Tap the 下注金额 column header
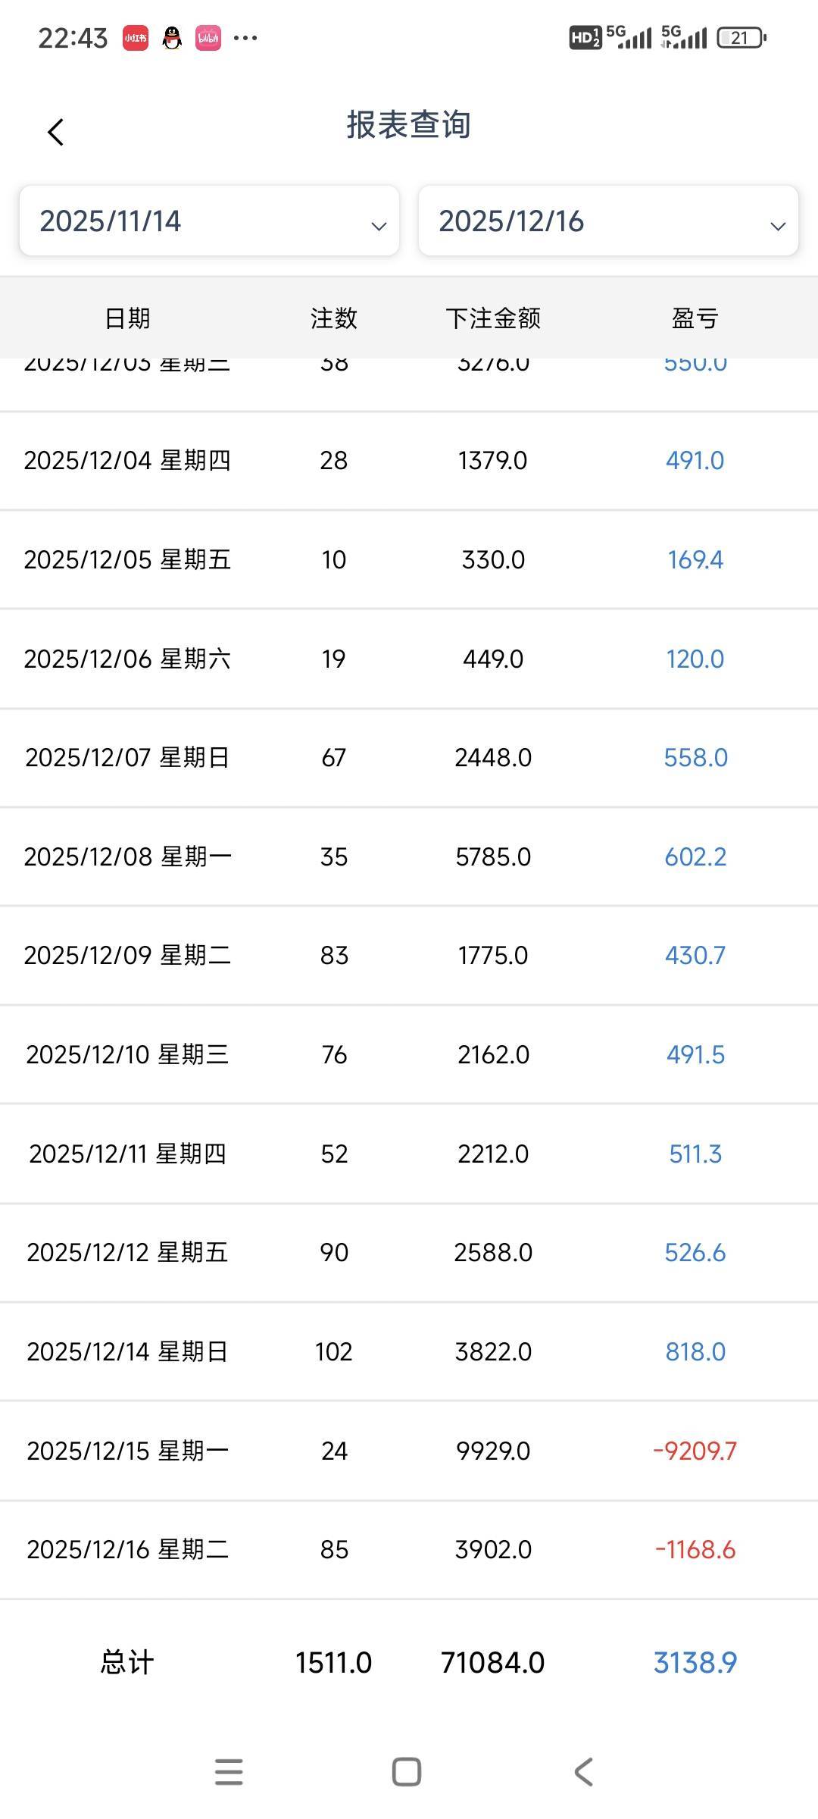Image resolution: width=818 pixels, height=1819 pixels. pos(493,318)
